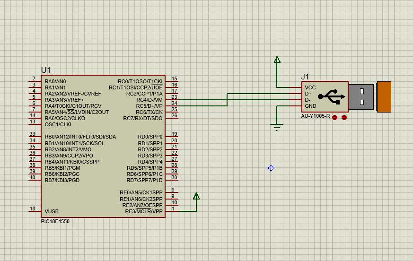The image size is (413, 261).
Task: Click the RE3/MCLR/VPP pin label
Action: (x=144, y=211)
